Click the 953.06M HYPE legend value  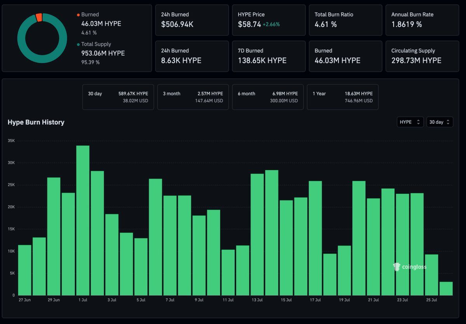(x=103, y=53)
